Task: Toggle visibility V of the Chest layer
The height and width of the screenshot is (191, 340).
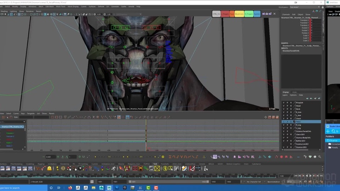Action: (283, 119)
